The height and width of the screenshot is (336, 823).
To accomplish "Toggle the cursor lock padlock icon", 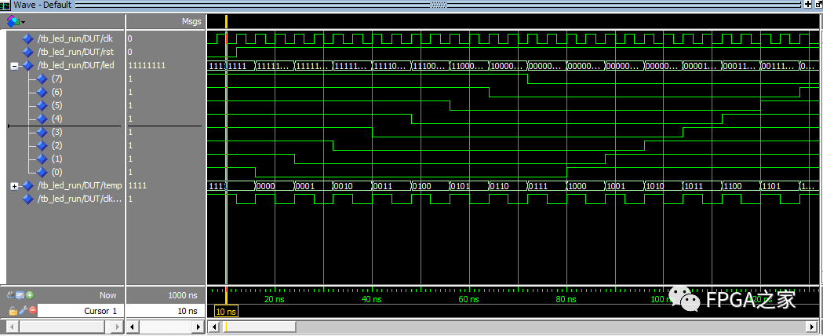I will click(12, 311).
